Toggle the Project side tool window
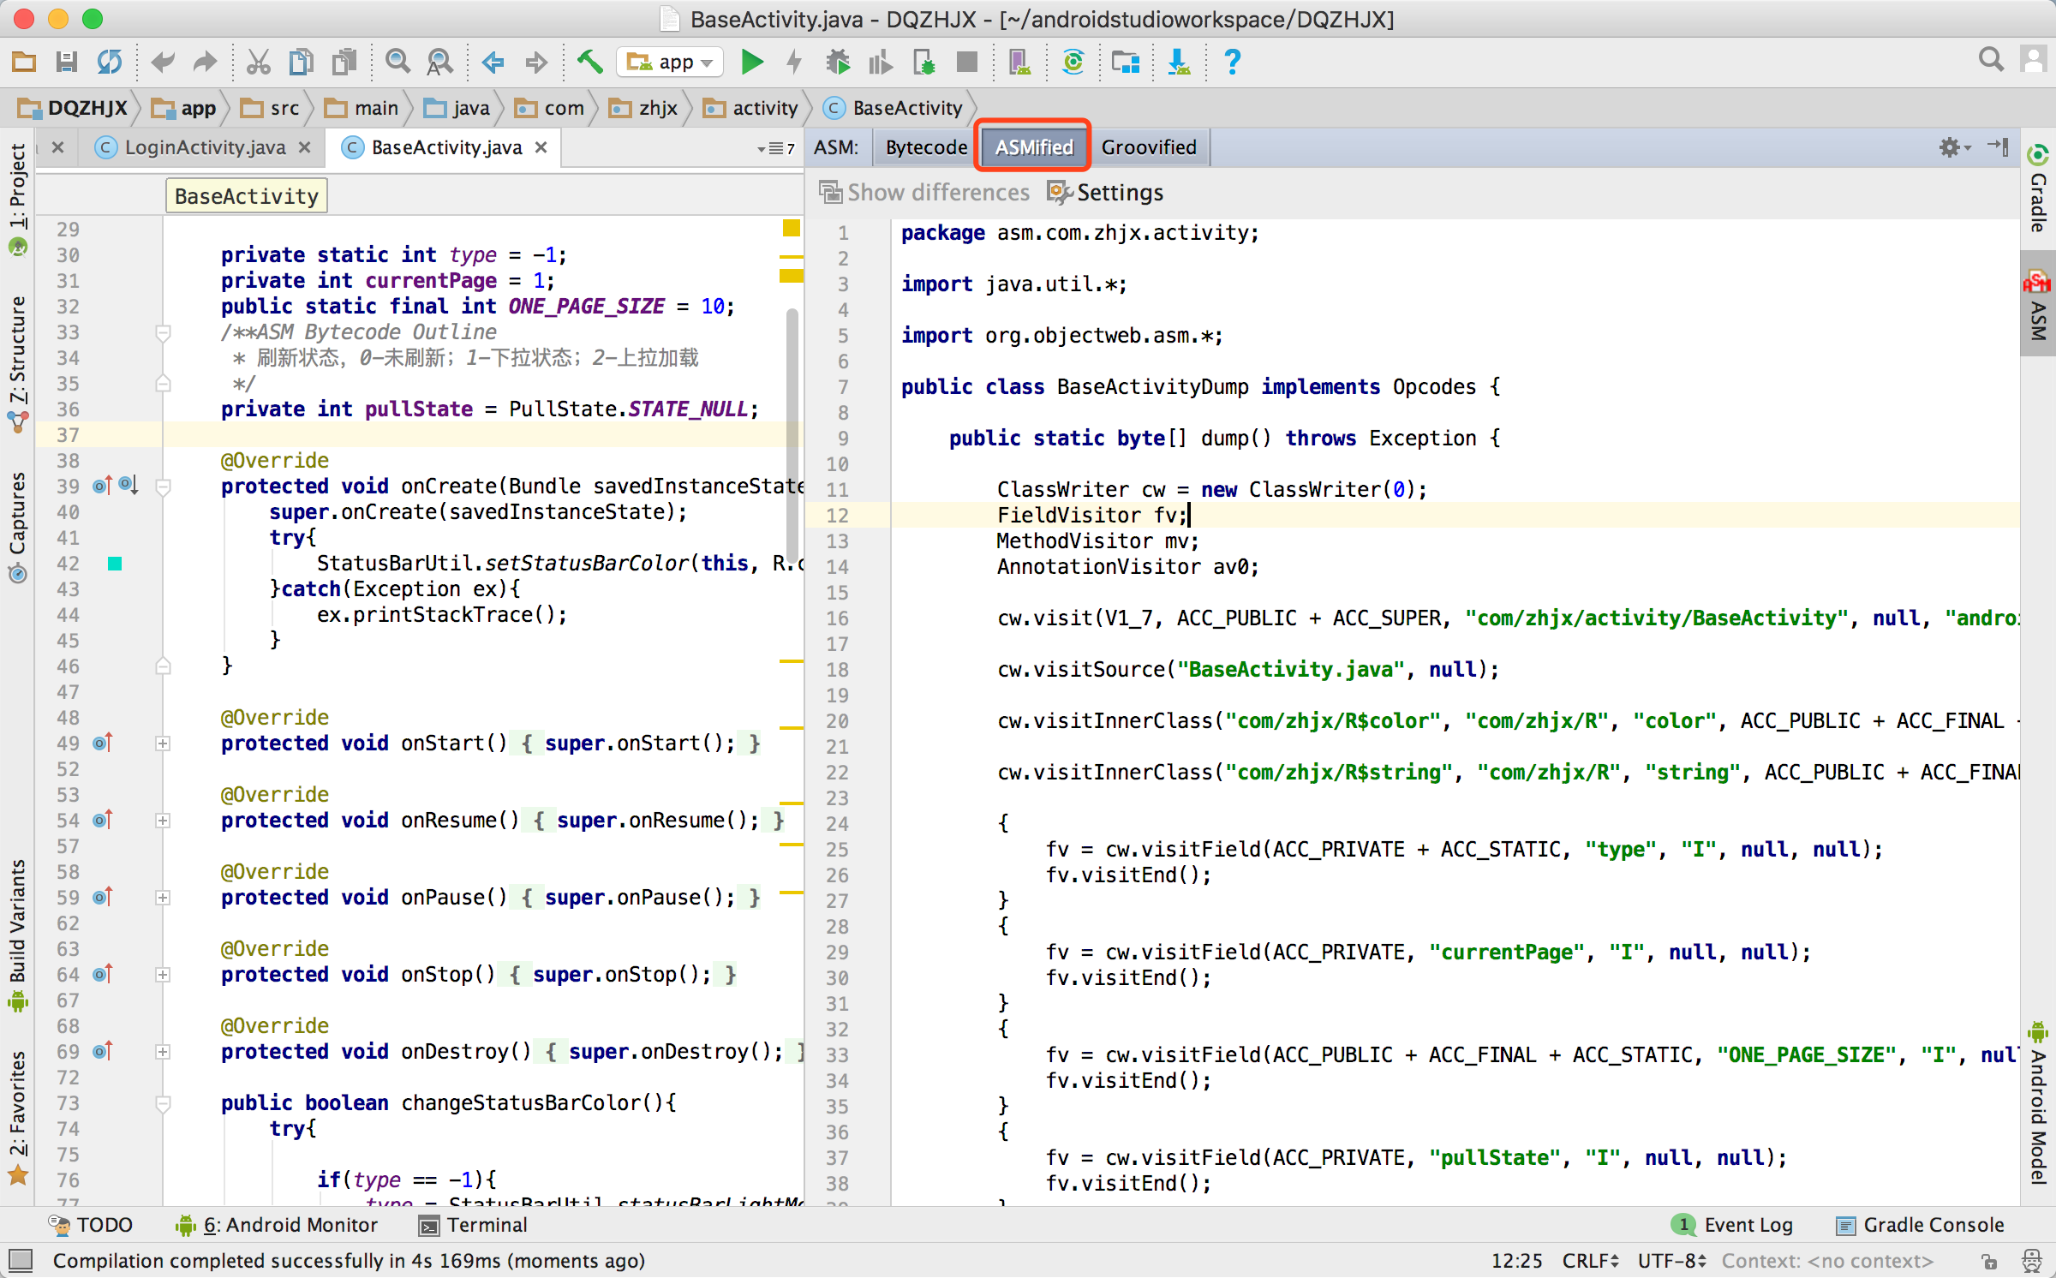Screen dimensions: 2056x1278 tap(17, 199)
